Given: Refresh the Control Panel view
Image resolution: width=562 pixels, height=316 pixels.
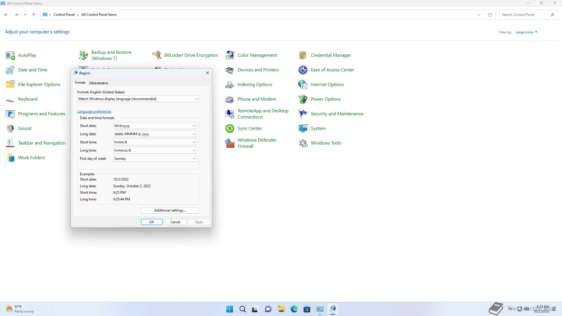Looking at the screenshot, I should coord(490,15).
